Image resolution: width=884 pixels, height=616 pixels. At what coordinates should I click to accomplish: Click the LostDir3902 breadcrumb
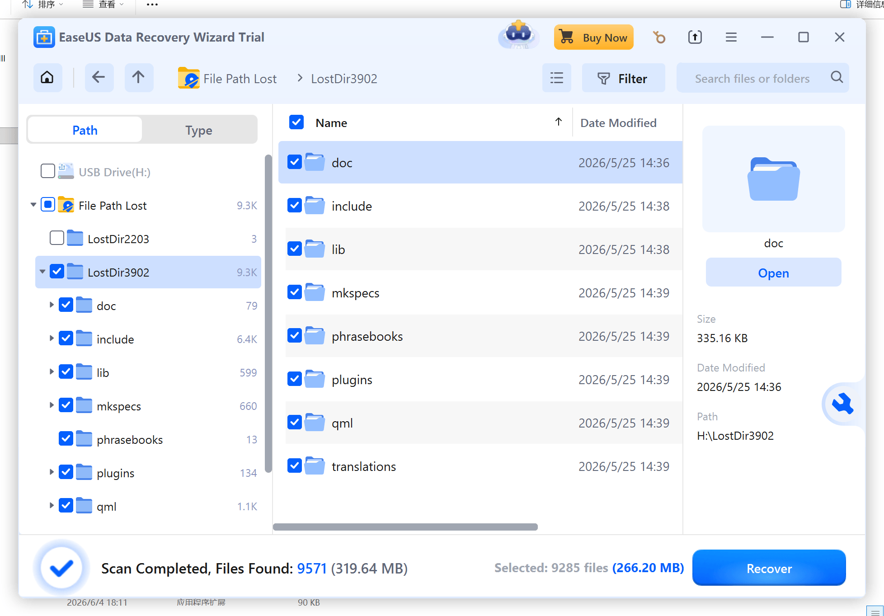click(x=344, y=79)
